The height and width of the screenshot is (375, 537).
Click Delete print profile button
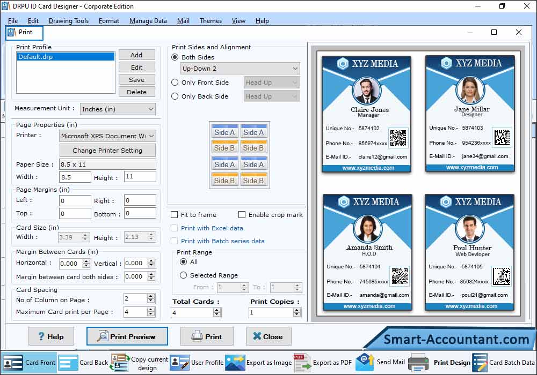tap(136, 92)
